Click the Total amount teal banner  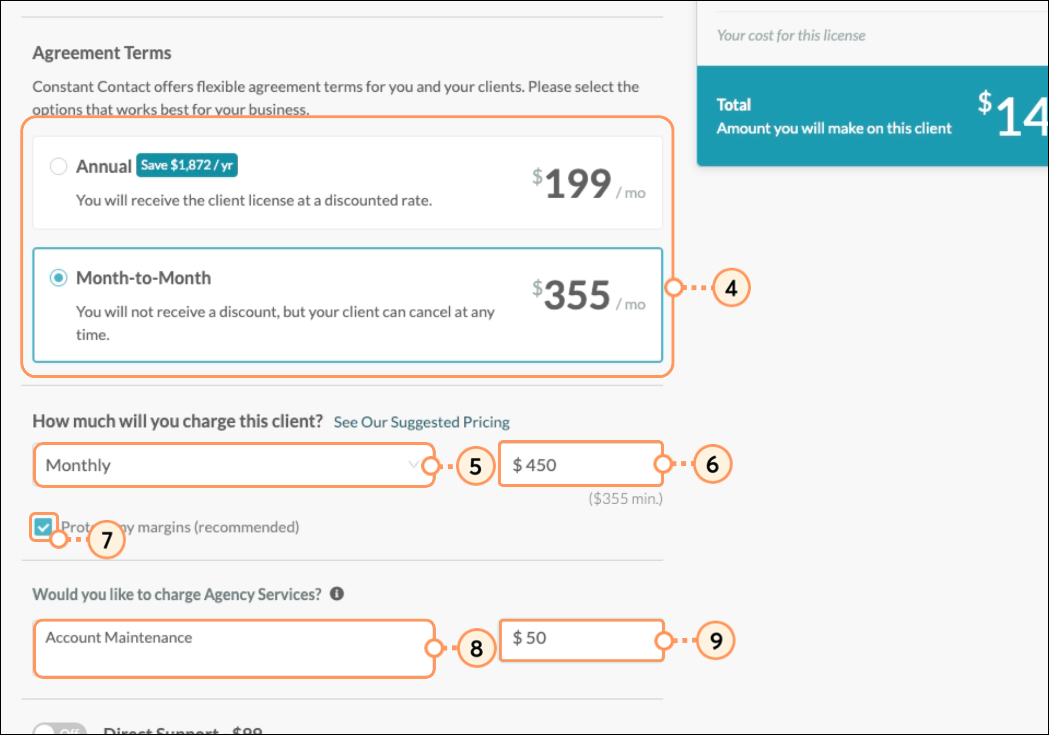[872, 116]
